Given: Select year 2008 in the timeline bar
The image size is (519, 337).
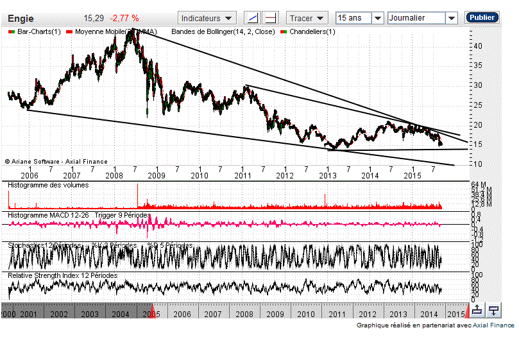Looking at the screenshot, I should pos(244,314).
